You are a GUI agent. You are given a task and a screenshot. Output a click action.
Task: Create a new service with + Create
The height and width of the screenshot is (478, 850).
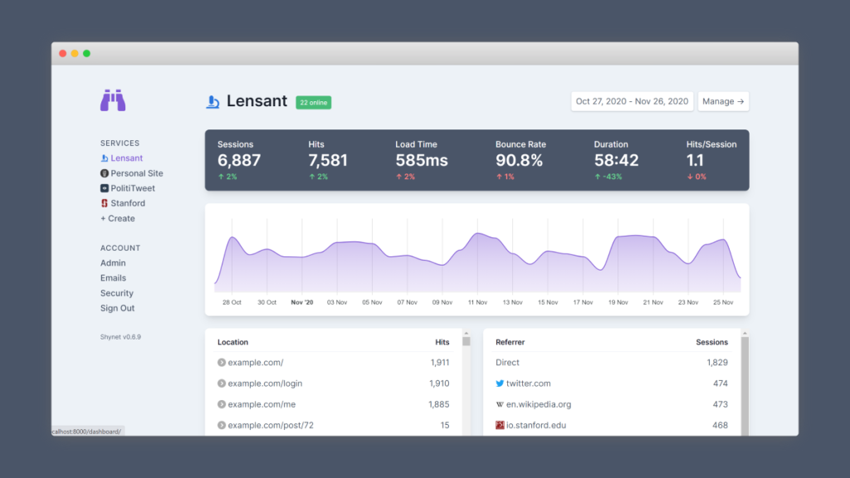pos(118,218)
